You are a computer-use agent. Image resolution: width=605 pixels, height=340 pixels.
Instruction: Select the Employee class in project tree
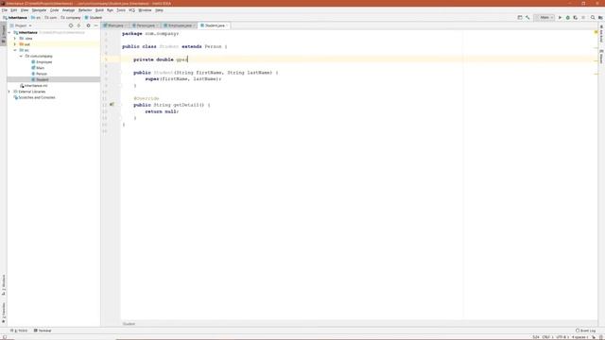pyautogui.click(x=42, y=62)
